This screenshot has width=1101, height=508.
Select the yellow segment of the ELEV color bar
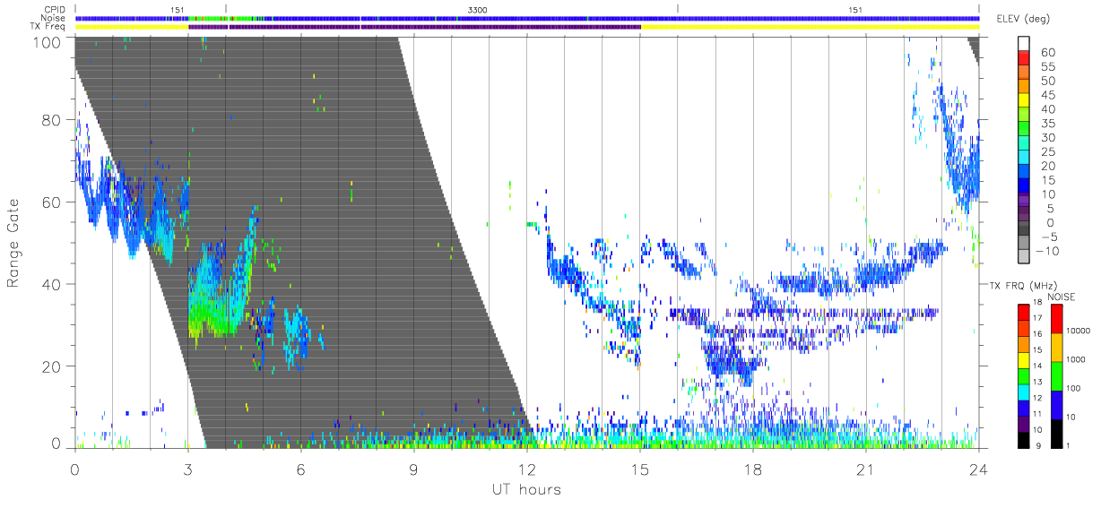click(x=1023, y=99)
